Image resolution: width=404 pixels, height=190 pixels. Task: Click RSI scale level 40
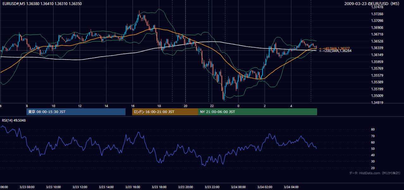[373, 155]
